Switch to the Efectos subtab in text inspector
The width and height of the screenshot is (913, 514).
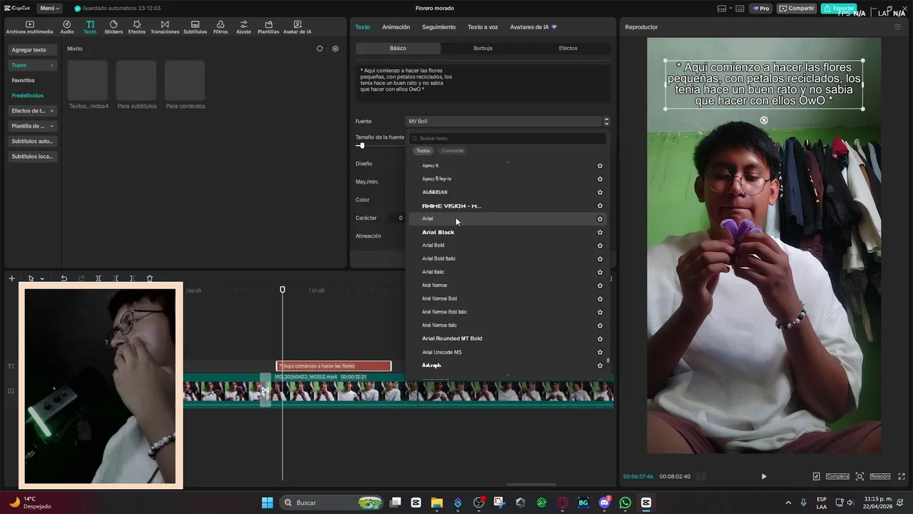568,48
